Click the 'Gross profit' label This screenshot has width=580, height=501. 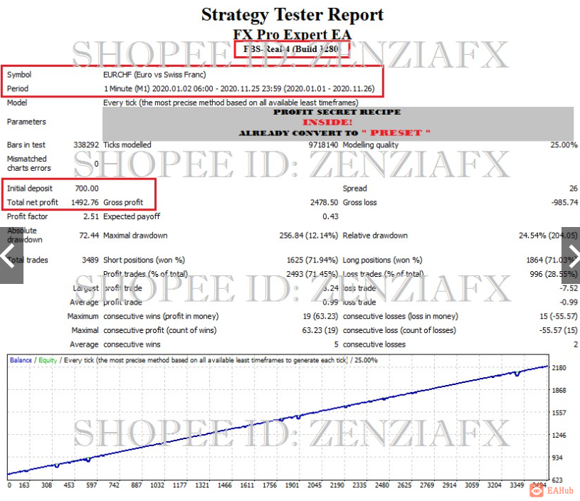click(x=123, y=202)
